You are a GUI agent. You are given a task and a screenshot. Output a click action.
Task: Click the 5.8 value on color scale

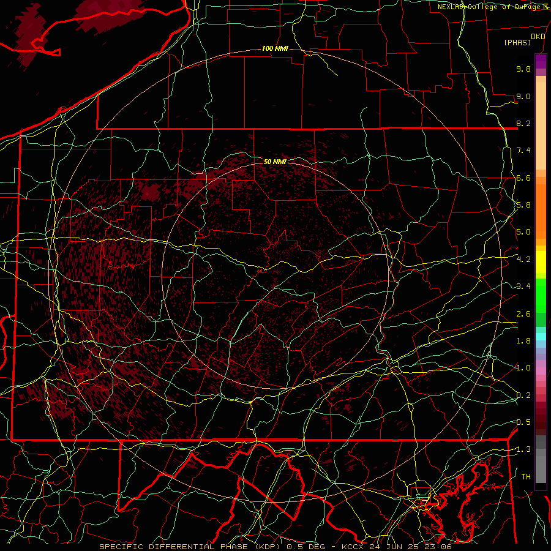[523, 205]
